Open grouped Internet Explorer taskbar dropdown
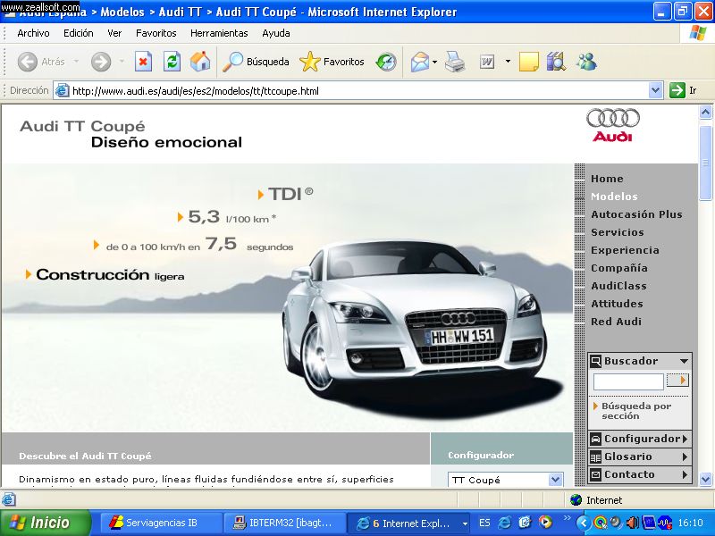 click(465, 523)
